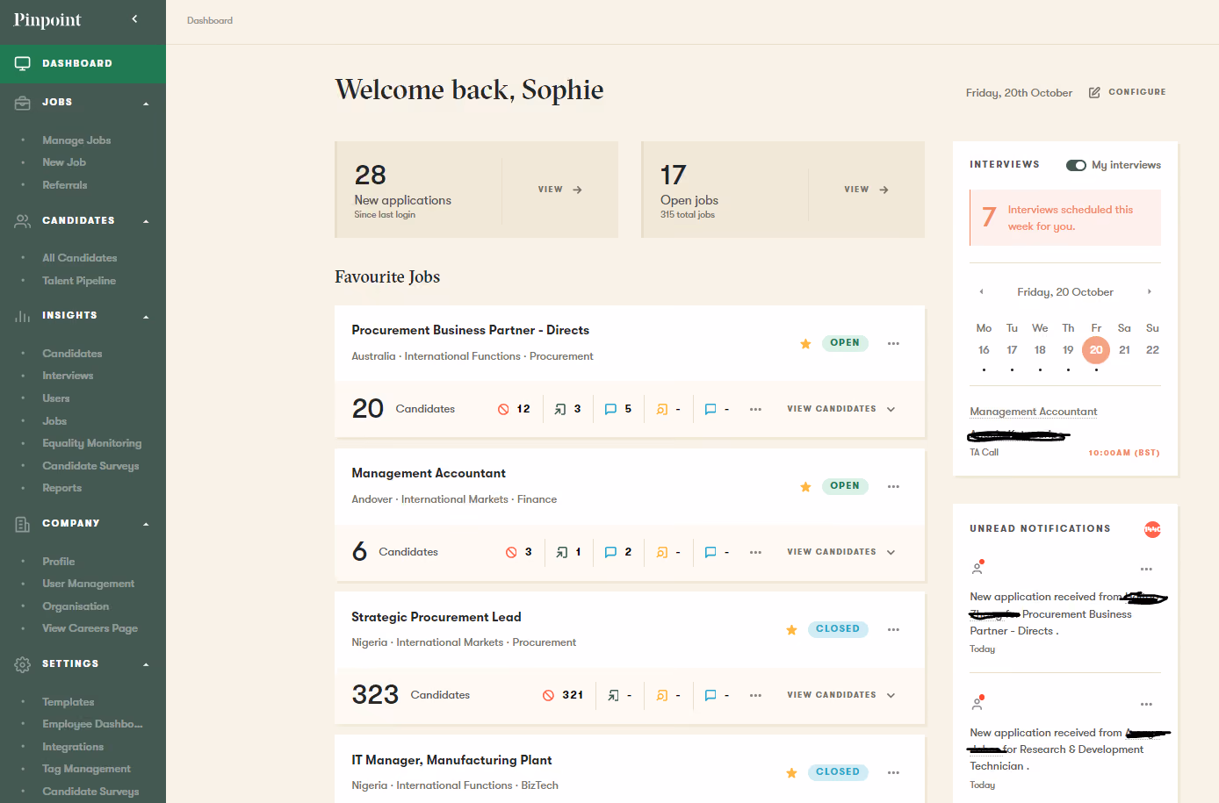The height and width of the screenshot is (803, 1219).
Task: Click the red unread notifications count badge
Action: tap(1152, 529)
